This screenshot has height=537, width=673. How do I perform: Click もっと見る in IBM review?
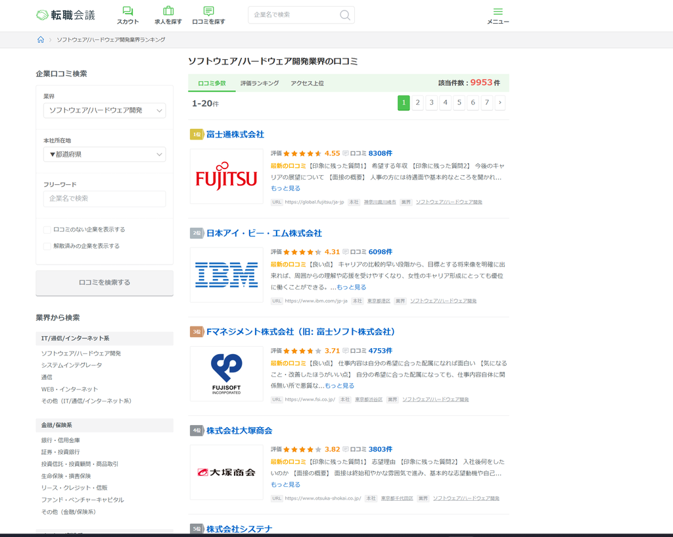tap(352, 288)
